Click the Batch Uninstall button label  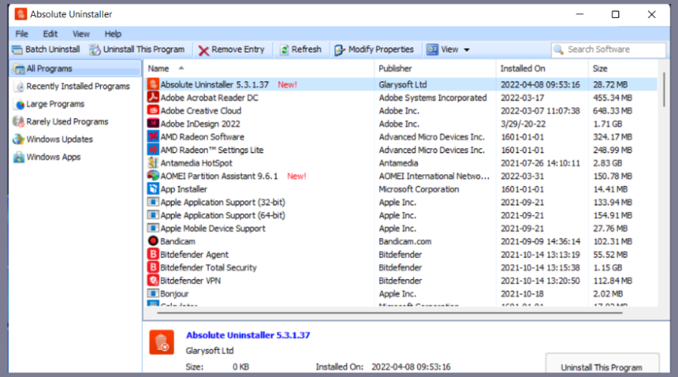52,49
